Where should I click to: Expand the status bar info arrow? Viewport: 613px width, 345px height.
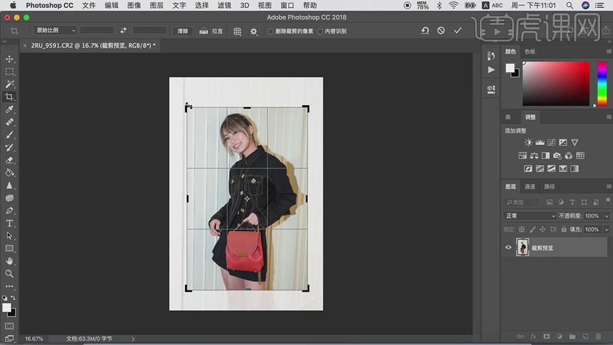(133, 339)
